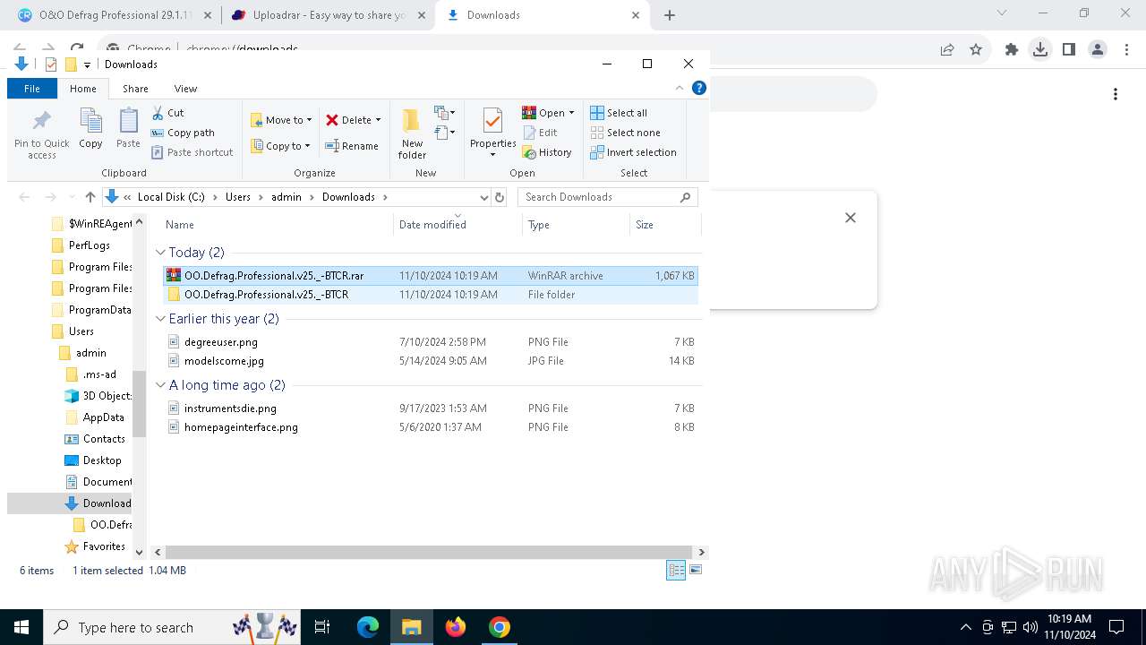Collapse the Today (2) group

coord(161,253)
